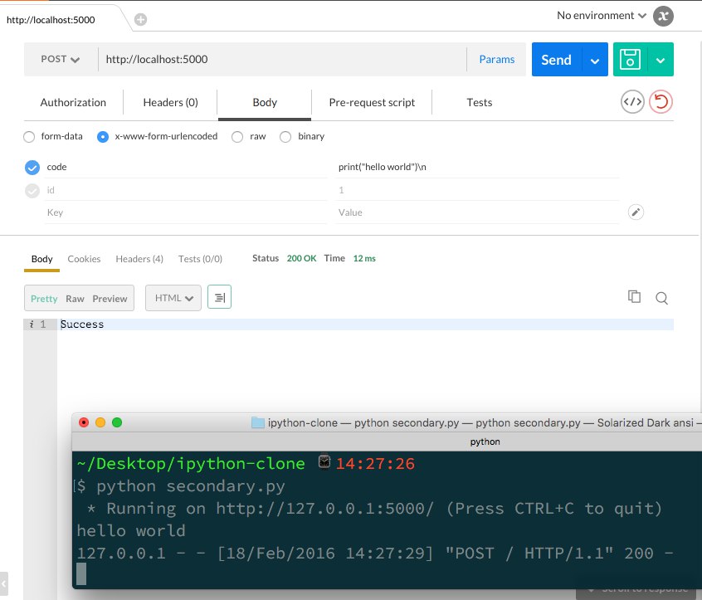The height and width of the screenshot is (600, 702).
Task: Open the HTML response format dropdown
Action: (173, 298)
